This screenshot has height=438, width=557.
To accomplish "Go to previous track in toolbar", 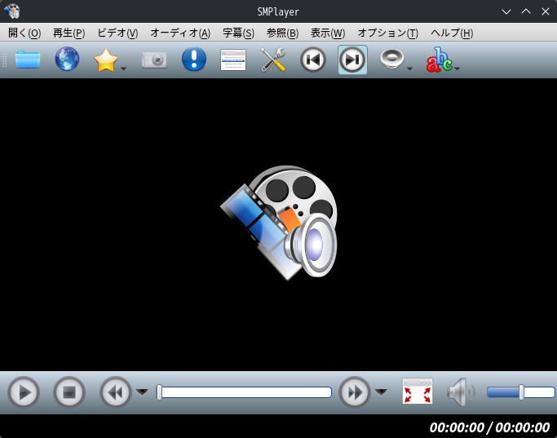I will click(313, 60).
